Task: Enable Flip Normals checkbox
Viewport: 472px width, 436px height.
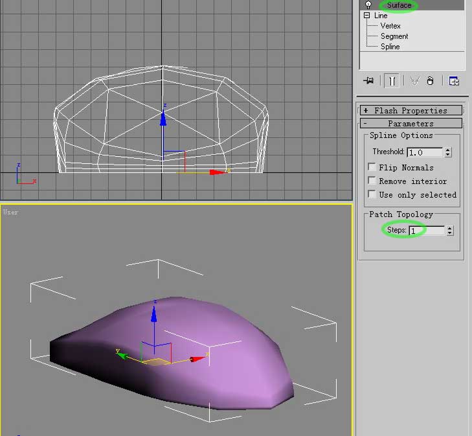Action: [x=372, y=167]
